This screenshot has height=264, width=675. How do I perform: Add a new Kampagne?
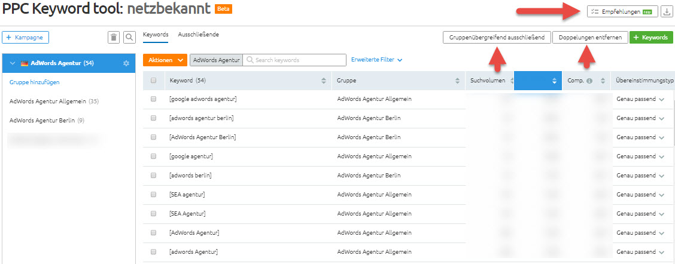25,38
